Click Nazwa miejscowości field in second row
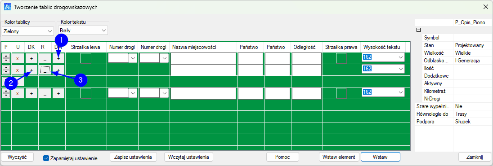 pos(203,70)
